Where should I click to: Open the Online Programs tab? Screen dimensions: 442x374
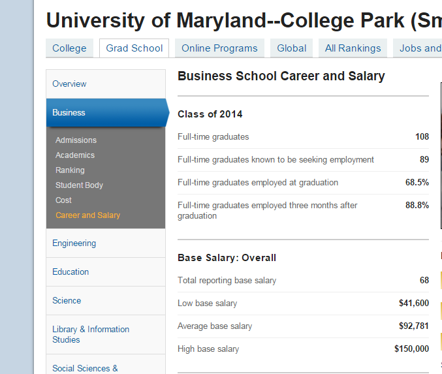coord(219,48)
